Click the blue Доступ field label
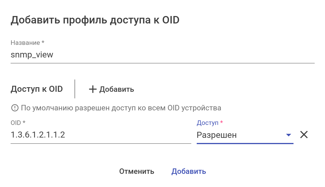 click(207, 123)
